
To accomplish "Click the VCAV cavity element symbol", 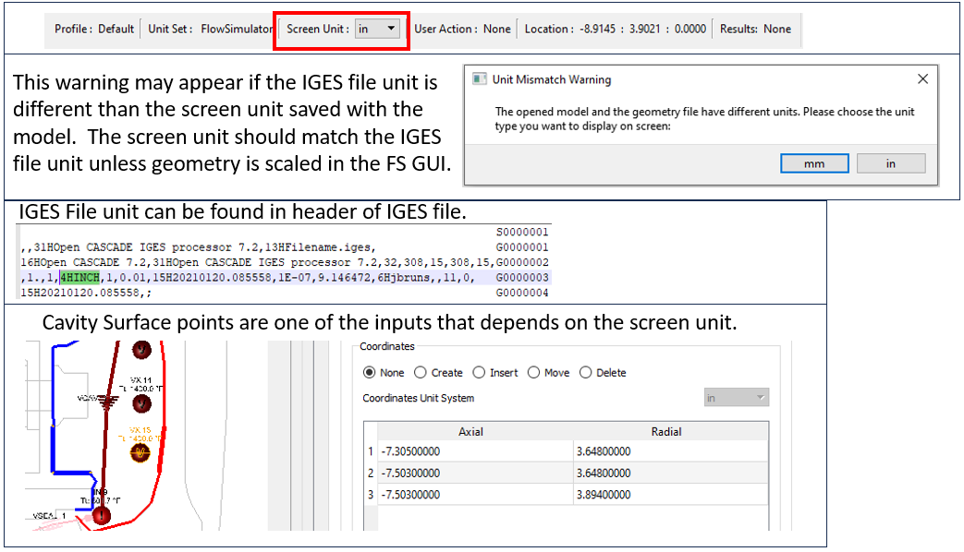I will pos(107,400).
